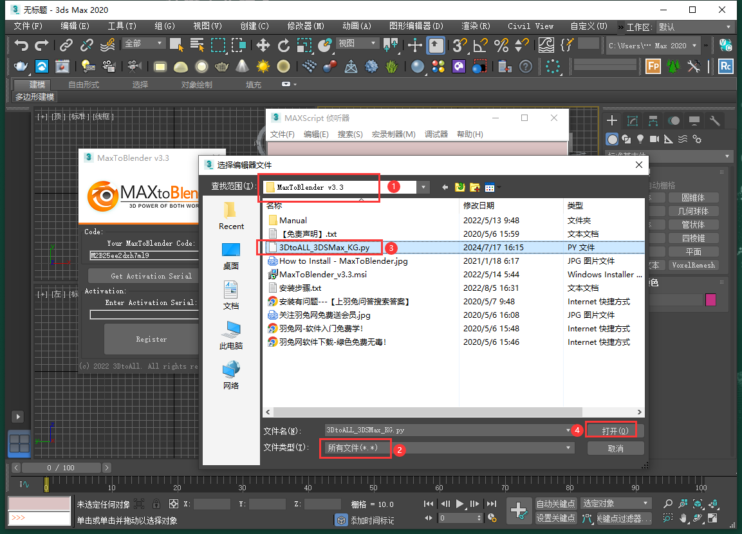Image resolution: width=742 pixels, height=534 pixels.
Task: Toggle Window/Crossing selection mode
Action: [239, 46]
